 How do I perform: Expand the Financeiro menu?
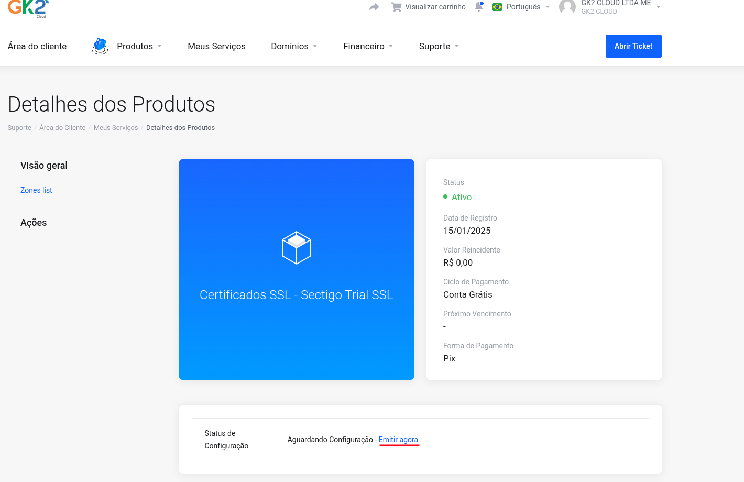[368, 46]
